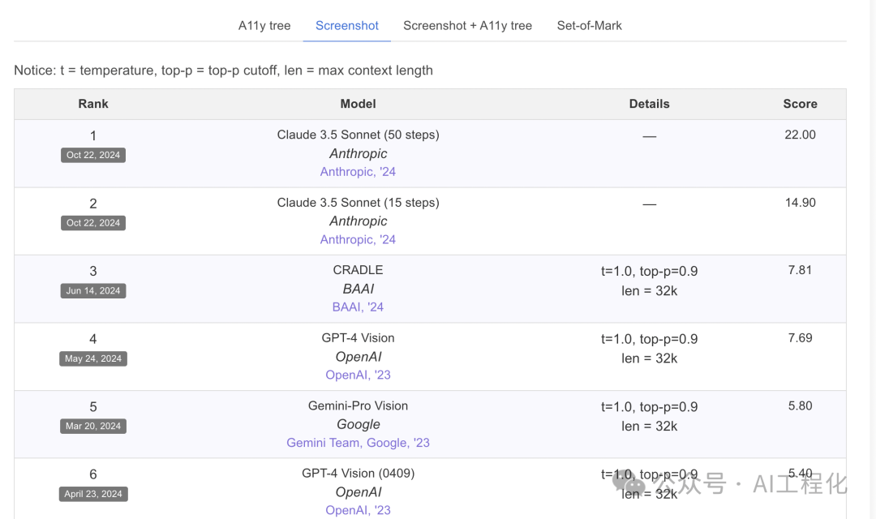The height and width of the screenshot is (519, 876).
Task: Click the Oct 22, 2024 badge for rank 2
Action: [x=93, y=223]
